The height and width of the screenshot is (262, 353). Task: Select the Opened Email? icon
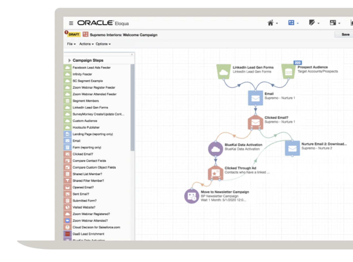[68, 187]
